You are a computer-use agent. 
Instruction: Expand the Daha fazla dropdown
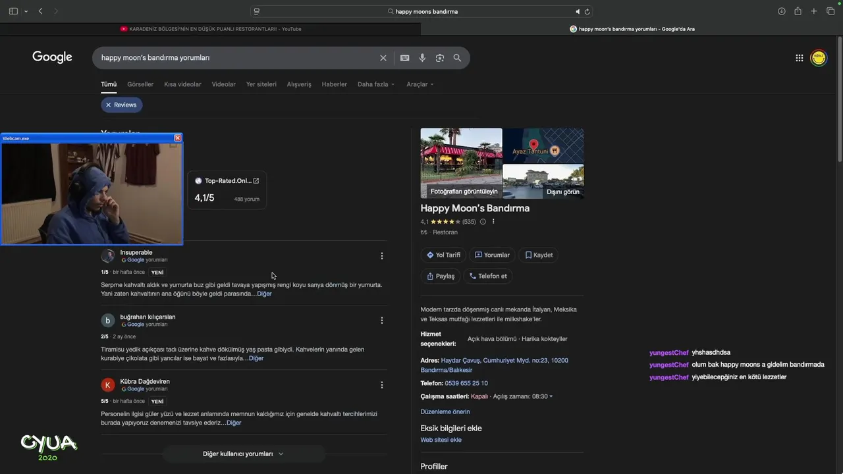376,84
